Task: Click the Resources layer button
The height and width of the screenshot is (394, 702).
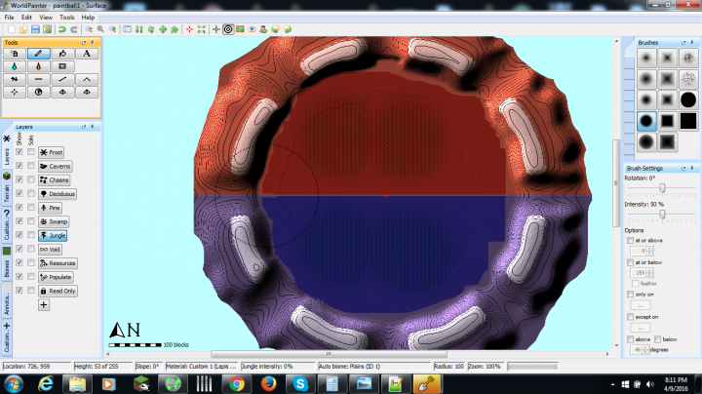Action: tap(58, 263)
